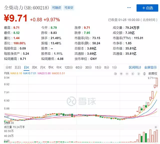
Task: Click the 货币单位 CNY label
Action: point(85,59)
